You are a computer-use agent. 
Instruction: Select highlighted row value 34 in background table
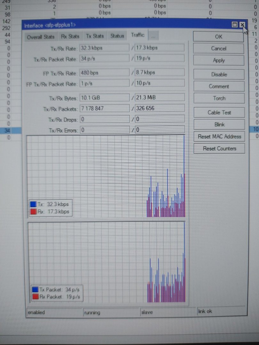7,130
